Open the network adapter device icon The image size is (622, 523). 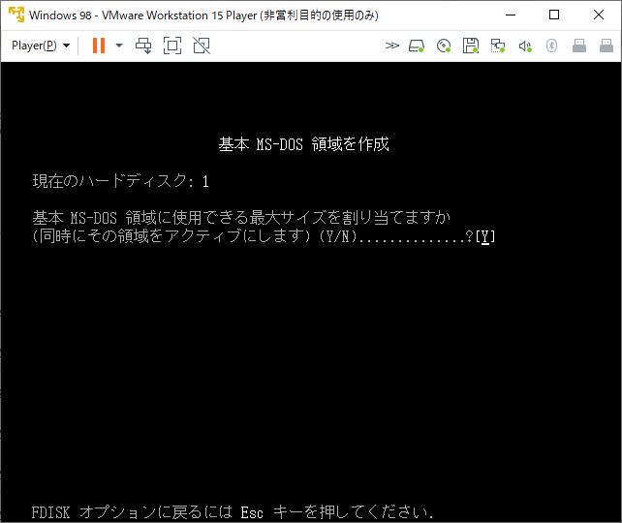[498, 46]
